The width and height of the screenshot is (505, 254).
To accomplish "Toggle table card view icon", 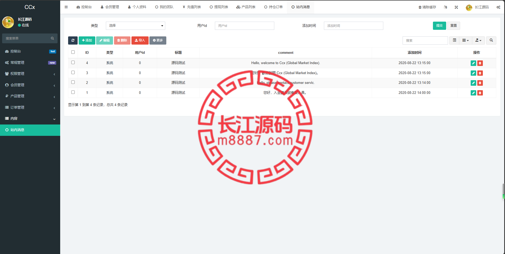I will point(454,40).
